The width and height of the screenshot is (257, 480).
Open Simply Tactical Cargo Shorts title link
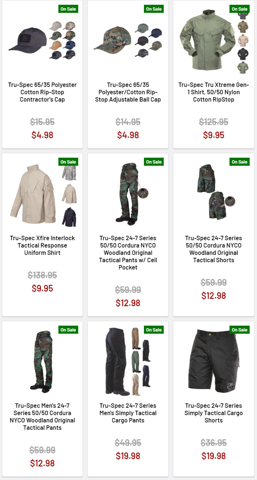click(x=214, y=413)
